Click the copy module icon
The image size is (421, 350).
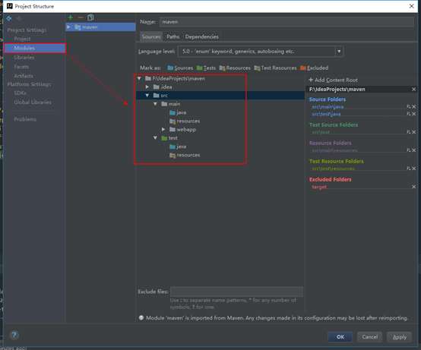[x=90, y=17]
